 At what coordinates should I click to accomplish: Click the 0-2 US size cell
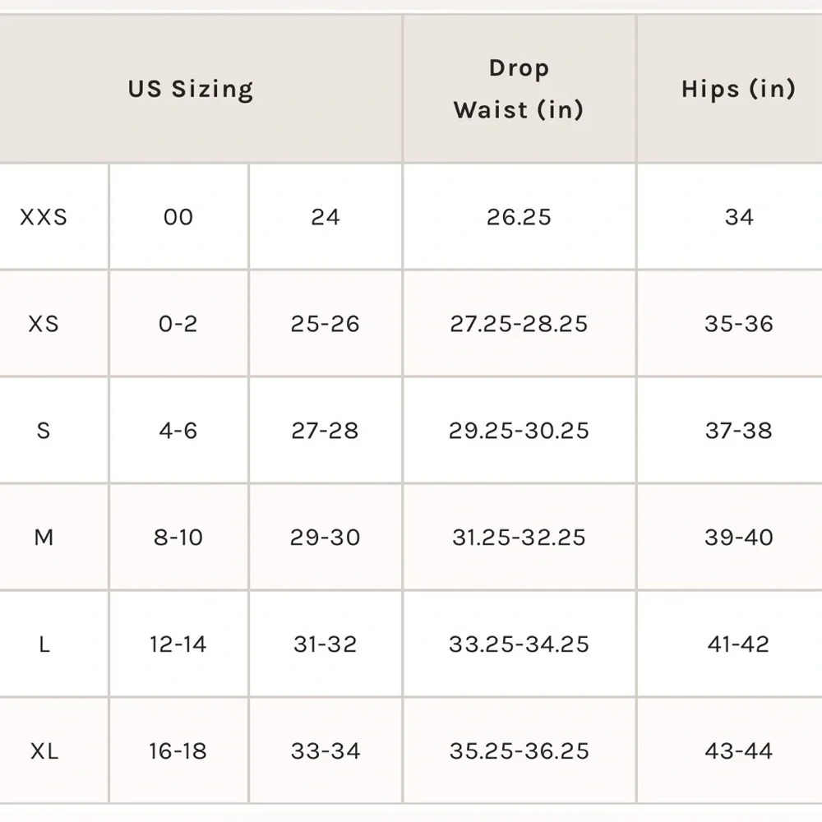pos(178,324)
